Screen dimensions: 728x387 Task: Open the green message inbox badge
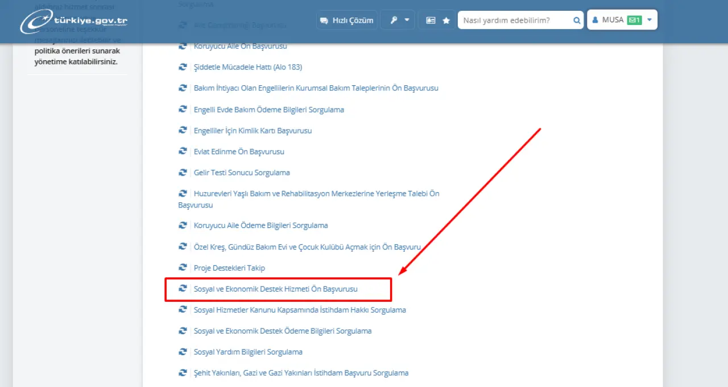tap(634, 20)
